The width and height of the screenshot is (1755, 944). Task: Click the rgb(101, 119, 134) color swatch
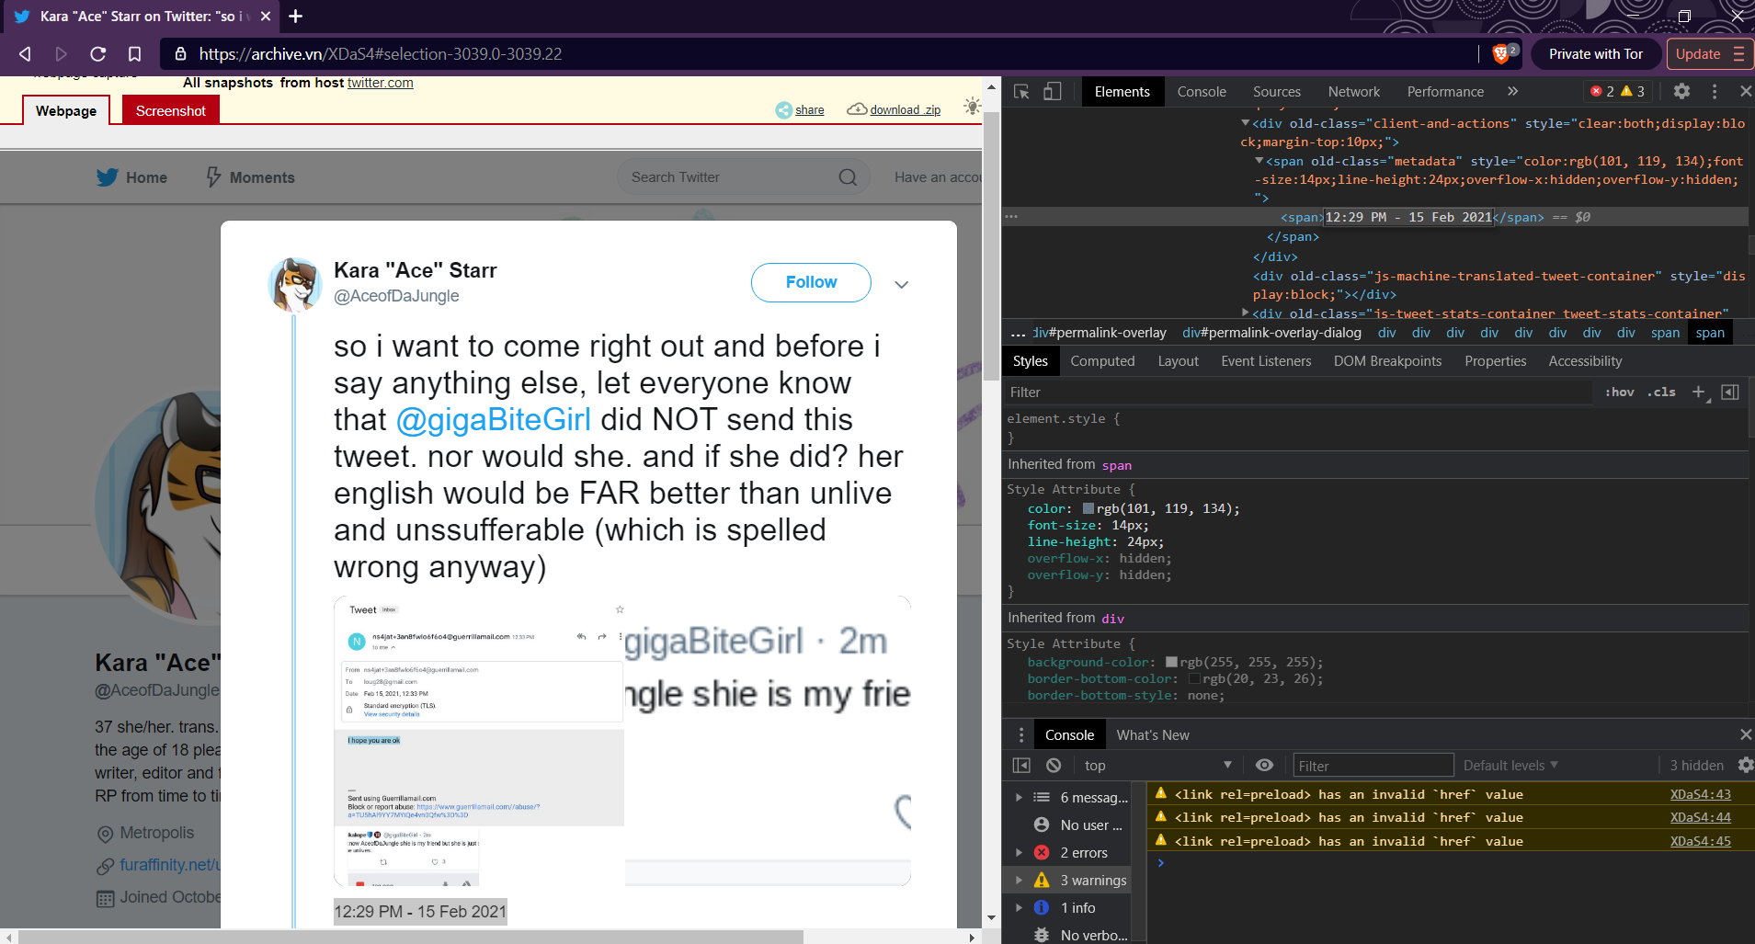click(1088, 508)
